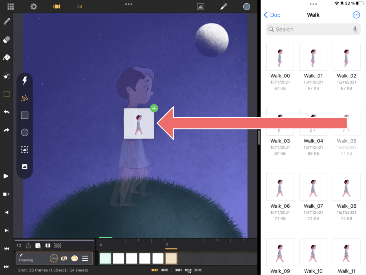The image size is (366, 275).
Task: Toggle the orange timeline mode icon
Action: (154, 270)
